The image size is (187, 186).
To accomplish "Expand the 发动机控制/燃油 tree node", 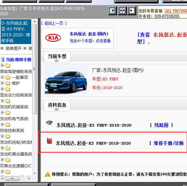I will tap(2, 136).
